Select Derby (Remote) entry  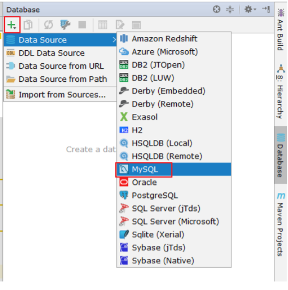(x=174, y=104)
